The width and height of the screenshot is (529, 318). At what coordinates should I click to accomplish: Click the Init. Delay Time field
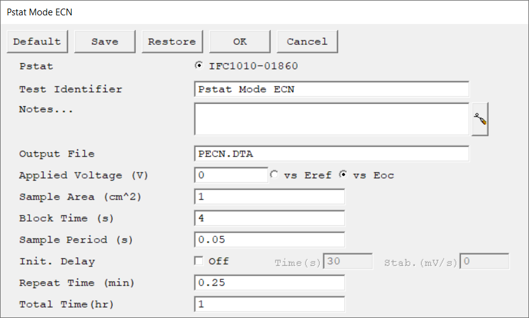[348, 262]
